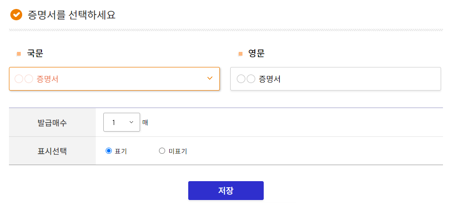Click the small chevron in the 발급매수 quantity box
Image resolution: width=451 pixels, height=217 pixels.
tap(132, 122)
